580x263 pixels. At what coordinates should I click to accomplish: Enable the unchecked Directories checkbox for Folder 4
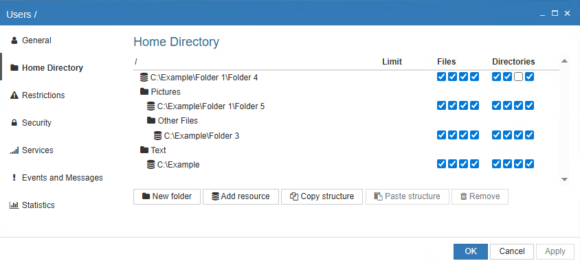click(x=519, y=77)
